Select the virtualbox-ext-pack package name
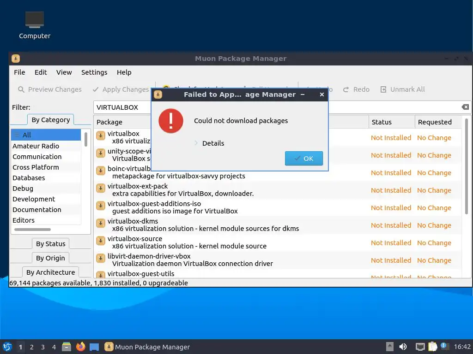Image resolution: width=473 pixels, height=354 pixels. point(138,186)
